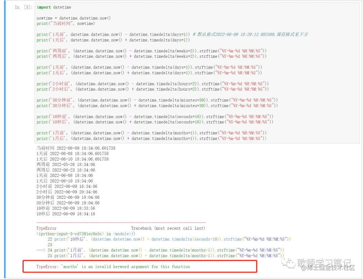Click output '2小时前 2022-06-09 16:34:06'
The width and height of the screenshot is (363, 279).
coord(67,186)
